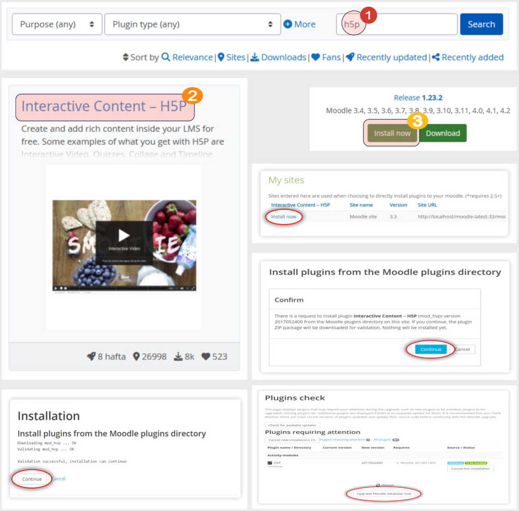Click the pin icon next to 26998
Screen dimensions: 519x511
coord(136,356)
